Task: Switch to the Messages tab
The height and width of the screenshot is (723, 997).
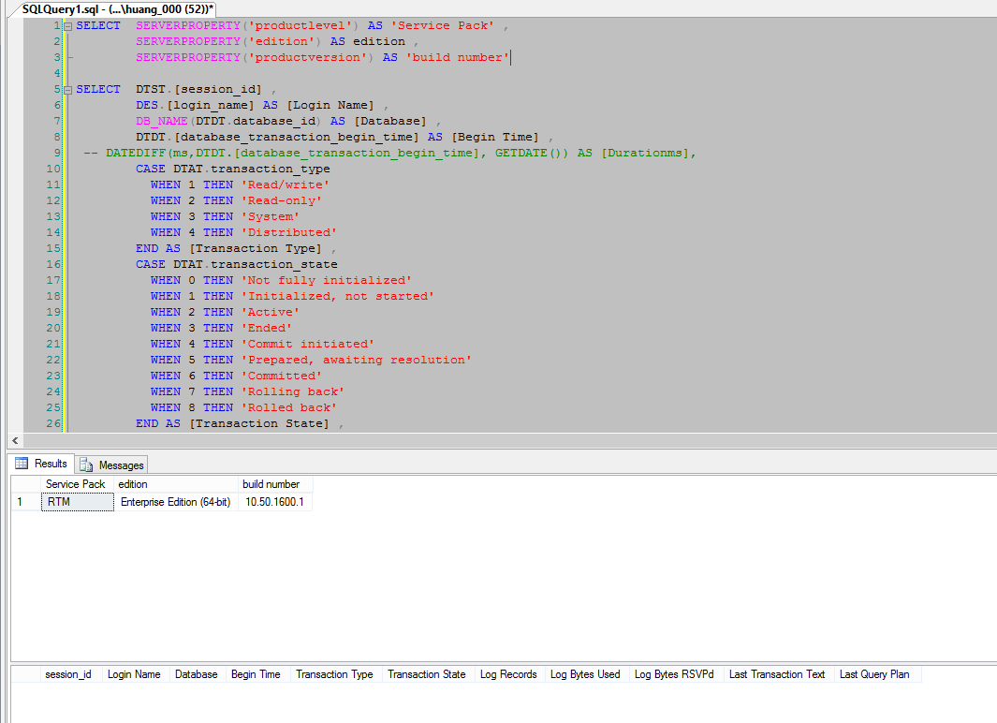Action: tap(112, 465)
